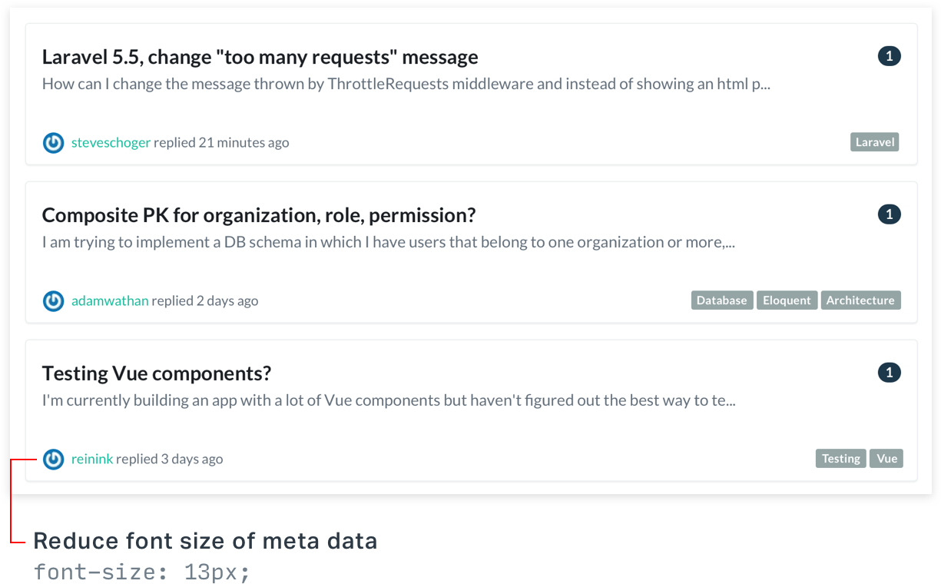941x584 pixels.
Task: Click reply count badge on Composite PK thread
Action: [x=889, y=214]
